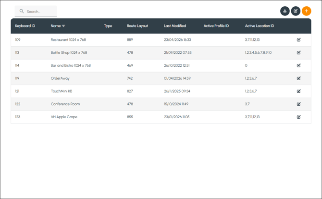Edit the OrderAway keyboard row

tap(298, 78)
